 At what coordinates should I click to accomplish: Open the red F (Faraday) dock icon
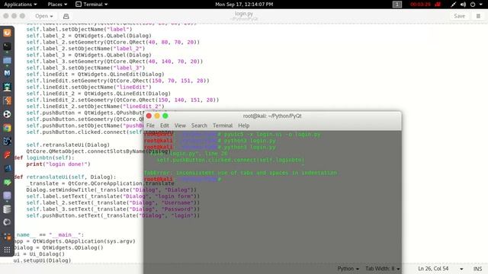7,155
